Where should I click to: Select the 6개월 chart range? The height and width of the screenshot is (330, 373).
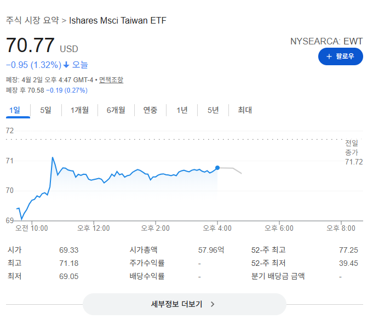116,110
